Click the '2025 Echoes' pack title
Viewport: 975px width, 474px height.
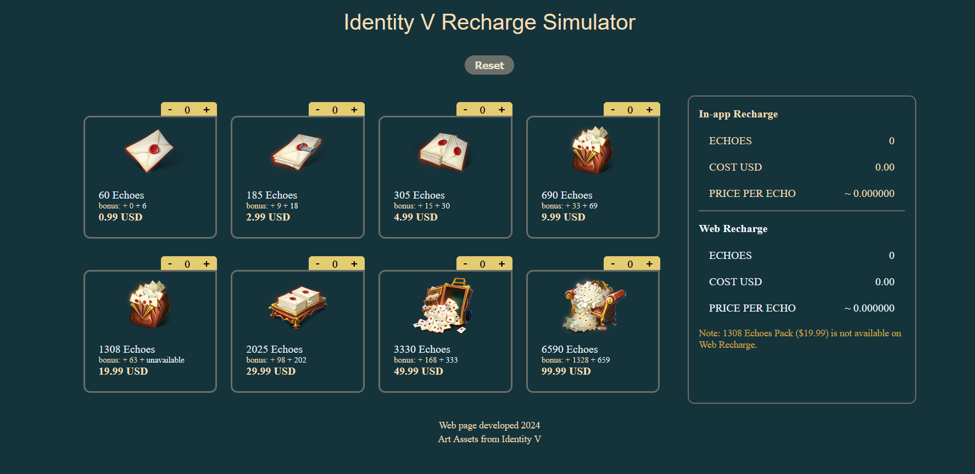pyautogui.click(x=275, y=349)
